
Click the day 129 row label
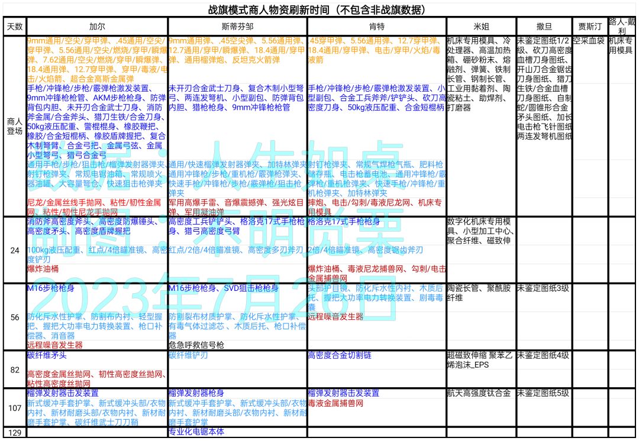[15, 433]
